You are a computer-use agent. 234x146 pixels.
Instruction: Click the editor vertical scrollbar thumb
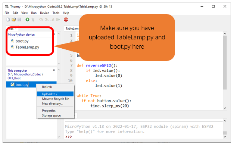tap(225, 62)
